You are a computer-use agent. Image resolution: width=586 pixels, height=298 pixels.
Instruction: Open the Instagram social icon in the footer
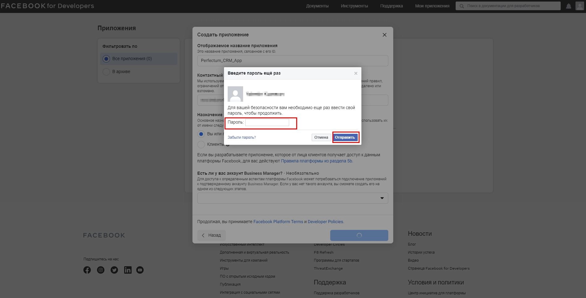(x=101, y=270)
